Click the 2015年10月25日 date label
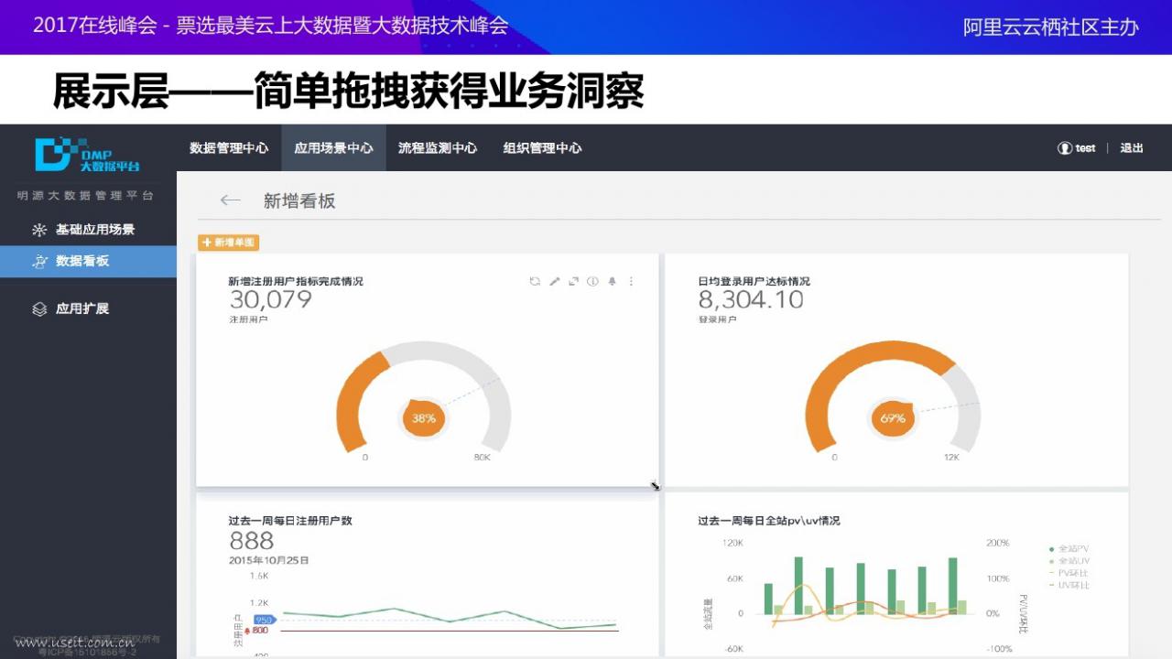 click(x=269, y=560)
